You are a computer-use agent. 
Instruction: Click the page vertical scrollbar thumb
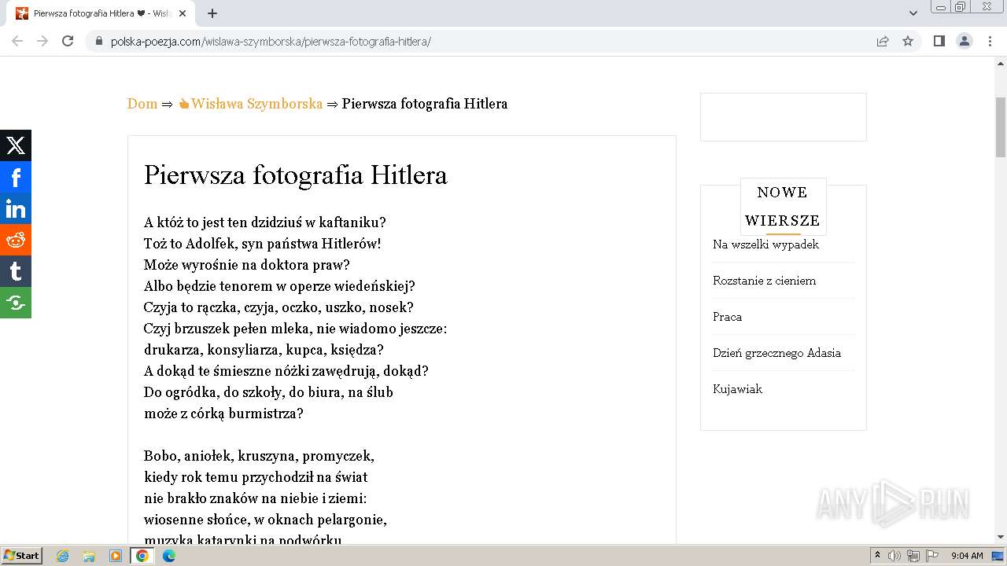[x=1001, y=128]
